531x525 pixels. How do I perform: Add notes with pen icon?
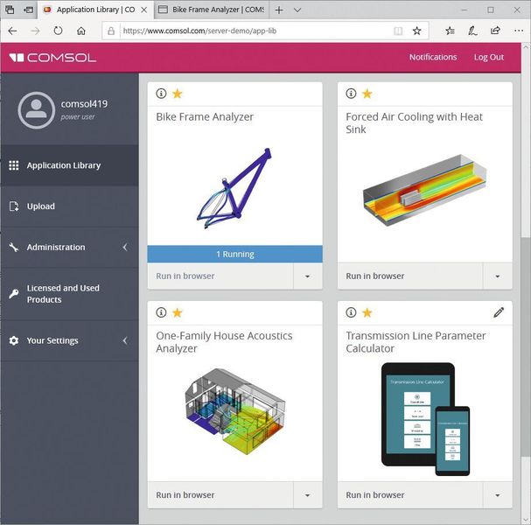[472, 31]
